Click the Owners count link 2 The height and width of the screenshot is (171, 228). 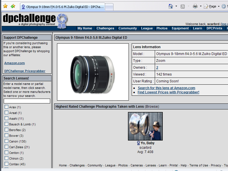click(157, 68)
